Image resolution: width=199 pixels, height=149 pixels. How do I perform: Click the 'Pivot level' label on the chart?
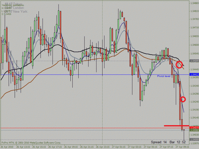[x=164, y=76]
